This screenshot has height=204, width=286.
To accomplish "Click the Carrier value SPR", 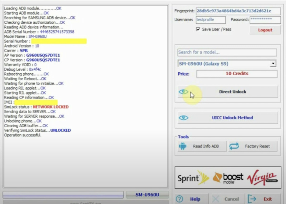I will point(24,51).
